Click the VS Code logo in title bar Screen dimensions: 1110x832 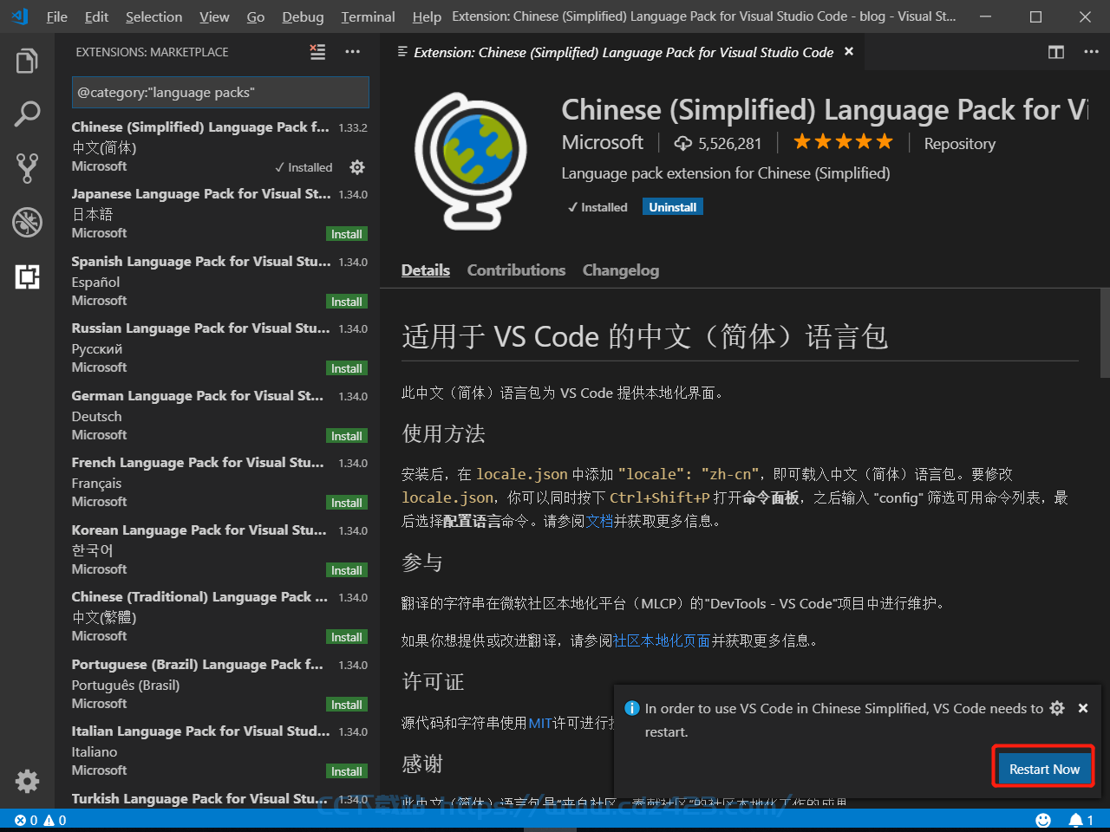coord(20,16)
